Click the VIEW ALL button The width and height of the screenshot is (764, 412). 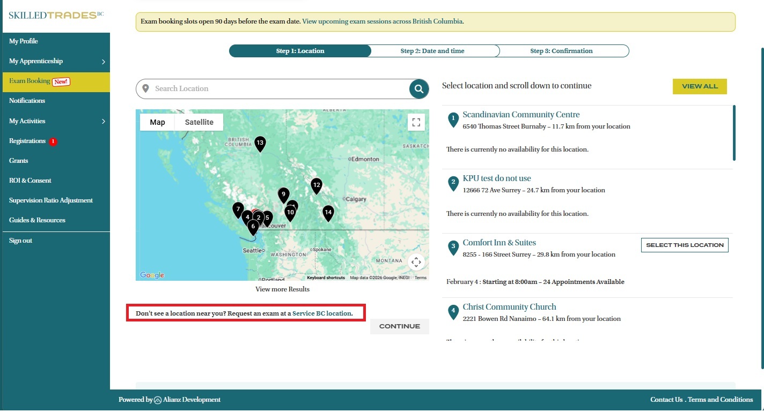700,86
